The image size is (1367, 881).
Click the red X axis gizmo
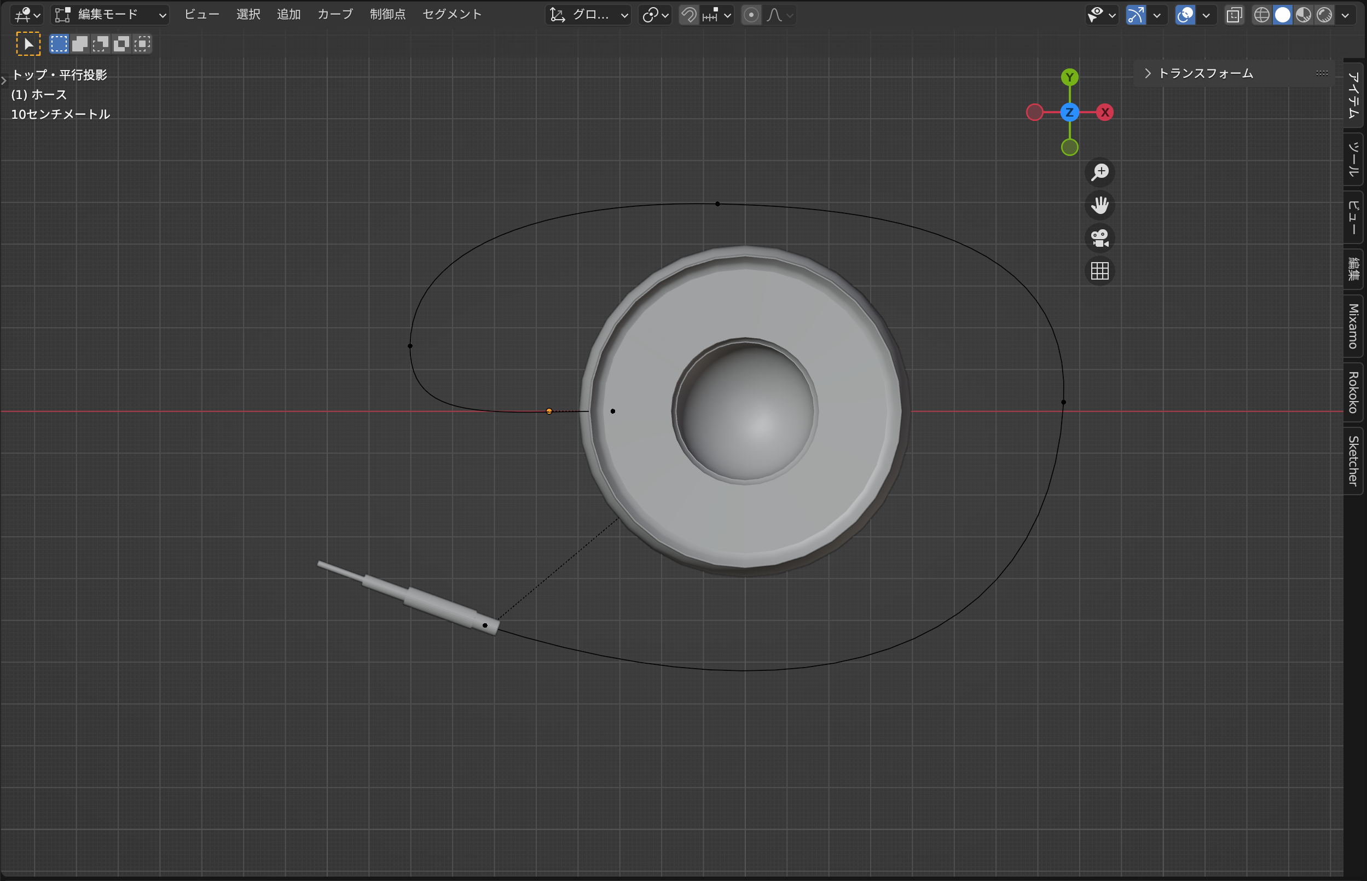pos(1105,112)
